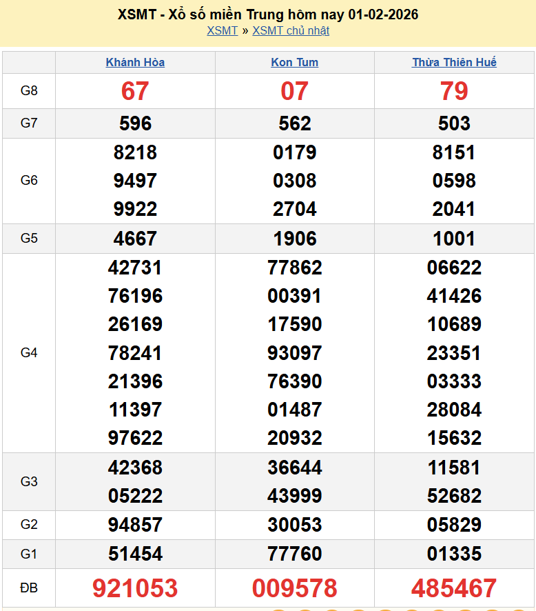Open the XSMT breadcrumb link

click(222, 30)
